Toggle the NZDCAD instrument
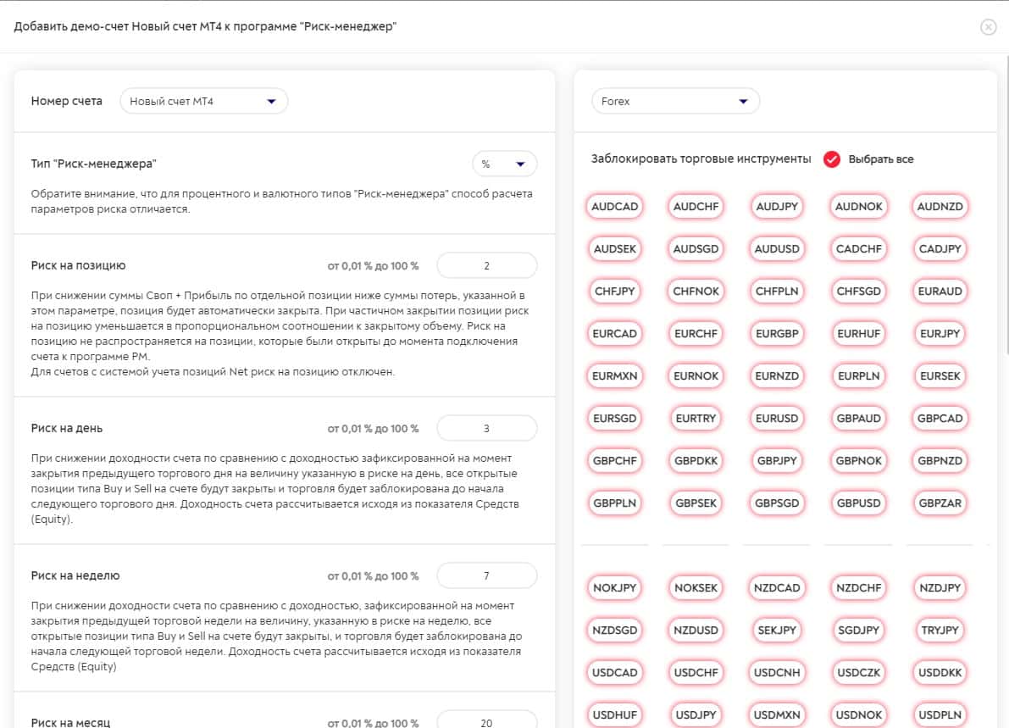Screen dimensions: 1009x728 (777, 588)
